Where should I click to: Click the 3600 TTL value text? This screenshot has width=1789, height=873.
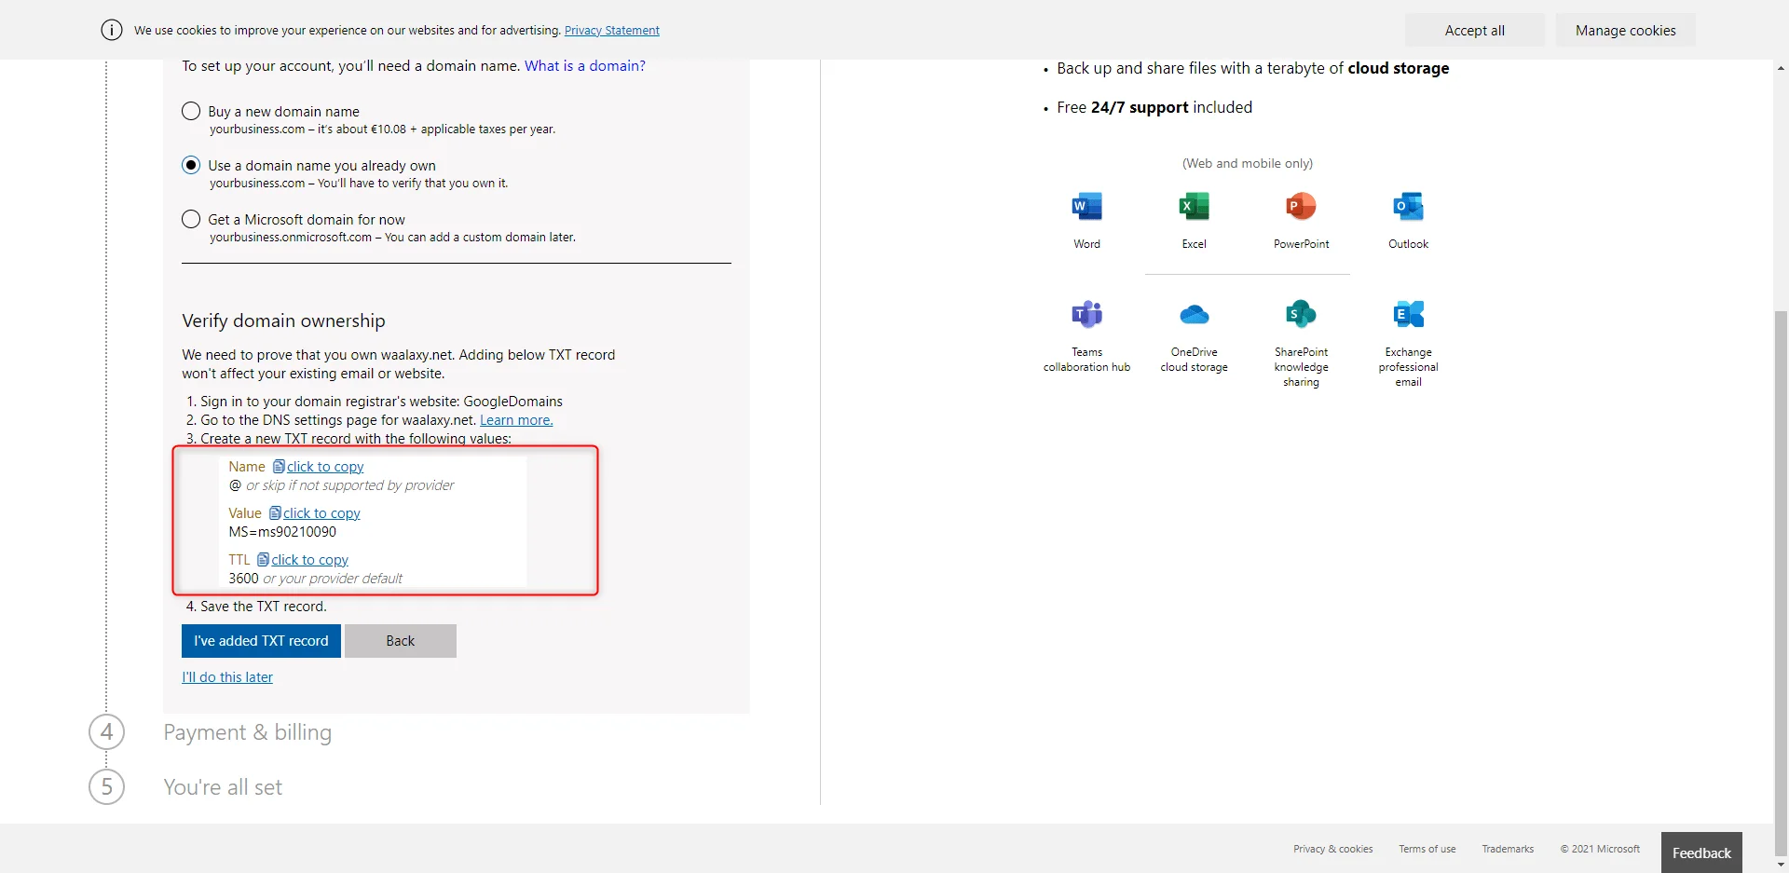click(243, 579)
